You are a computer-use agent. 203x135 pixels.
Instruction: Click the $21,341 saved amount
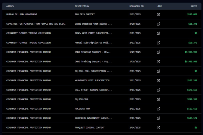pyautogui.click(x=193, y=24)
